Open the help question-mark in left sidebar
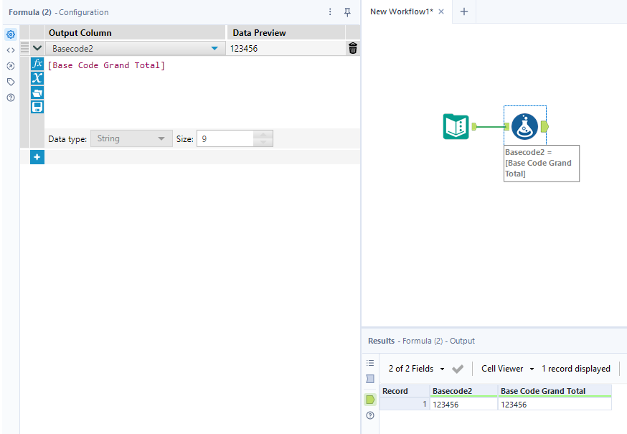 point(10,97)
